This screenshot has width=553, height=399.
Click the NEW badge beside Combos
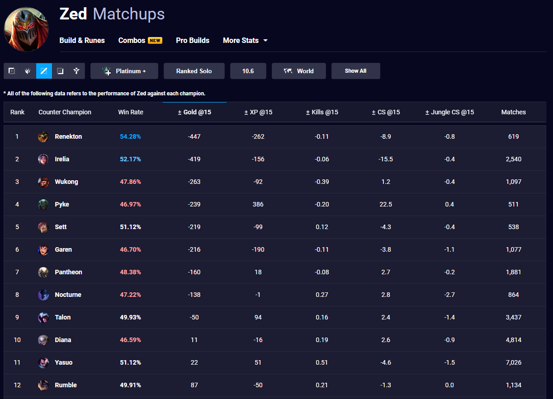pos(155,40)
